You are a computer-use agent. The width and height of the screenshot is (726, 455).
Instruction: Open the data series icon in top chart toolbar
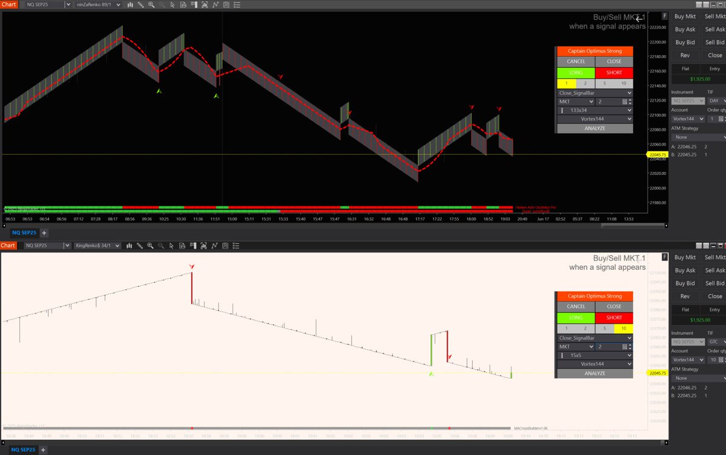[x=204, y=4]
